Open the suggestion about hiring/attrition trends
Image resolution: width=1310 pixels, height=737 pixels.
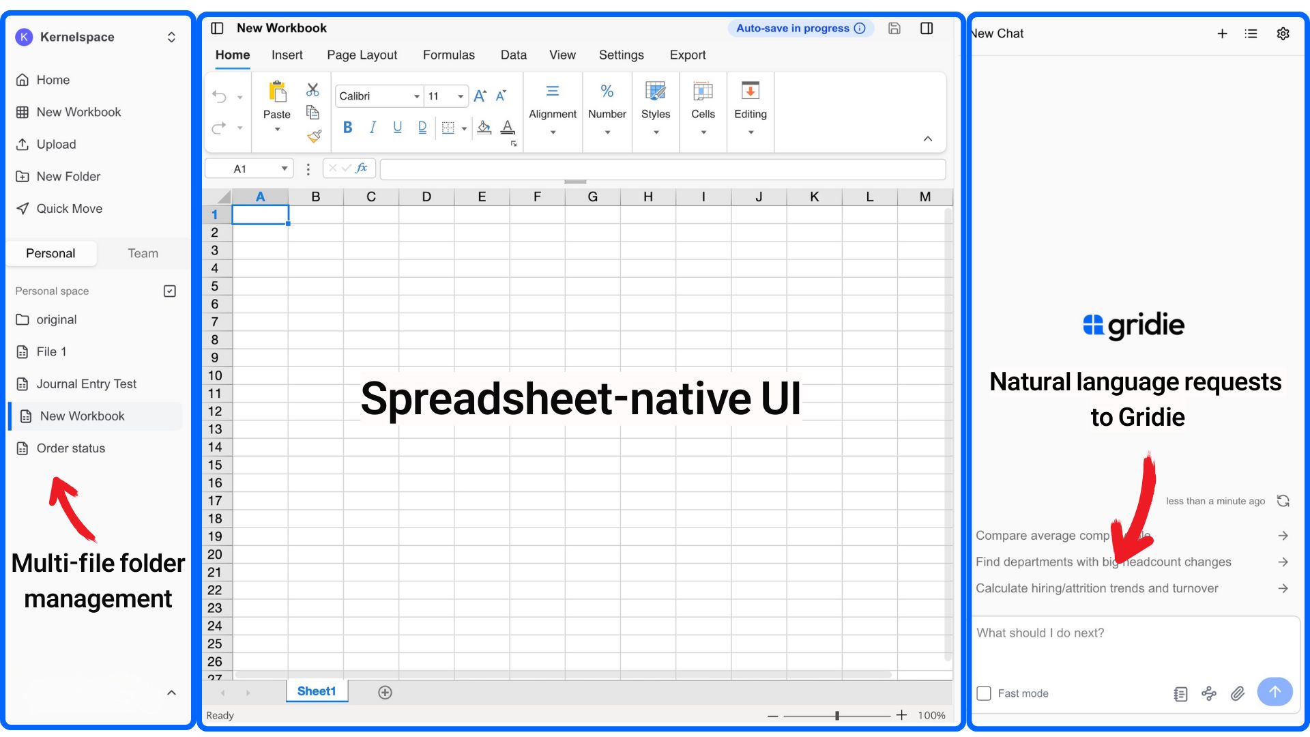pos(1097,588)
